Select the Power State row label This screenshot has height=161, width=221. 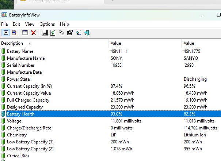click(18, 79)
